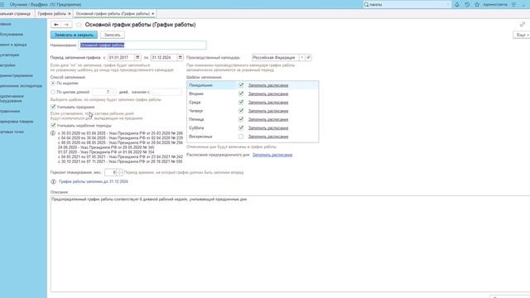The width and height of the screenshot is (530, 298).
Task: Go back with the left arrow
Action: 56,25
